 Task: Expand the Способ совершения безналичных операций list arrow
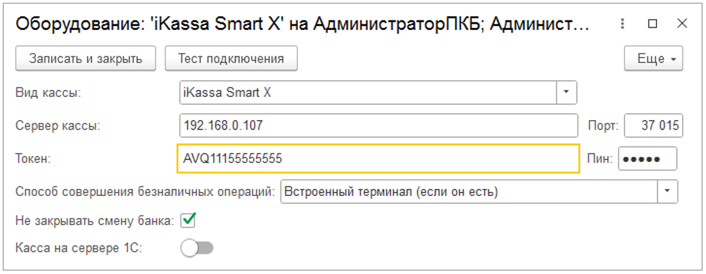pos(667,192)
